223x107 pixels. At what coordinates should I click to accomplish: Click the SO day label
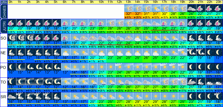3,38
